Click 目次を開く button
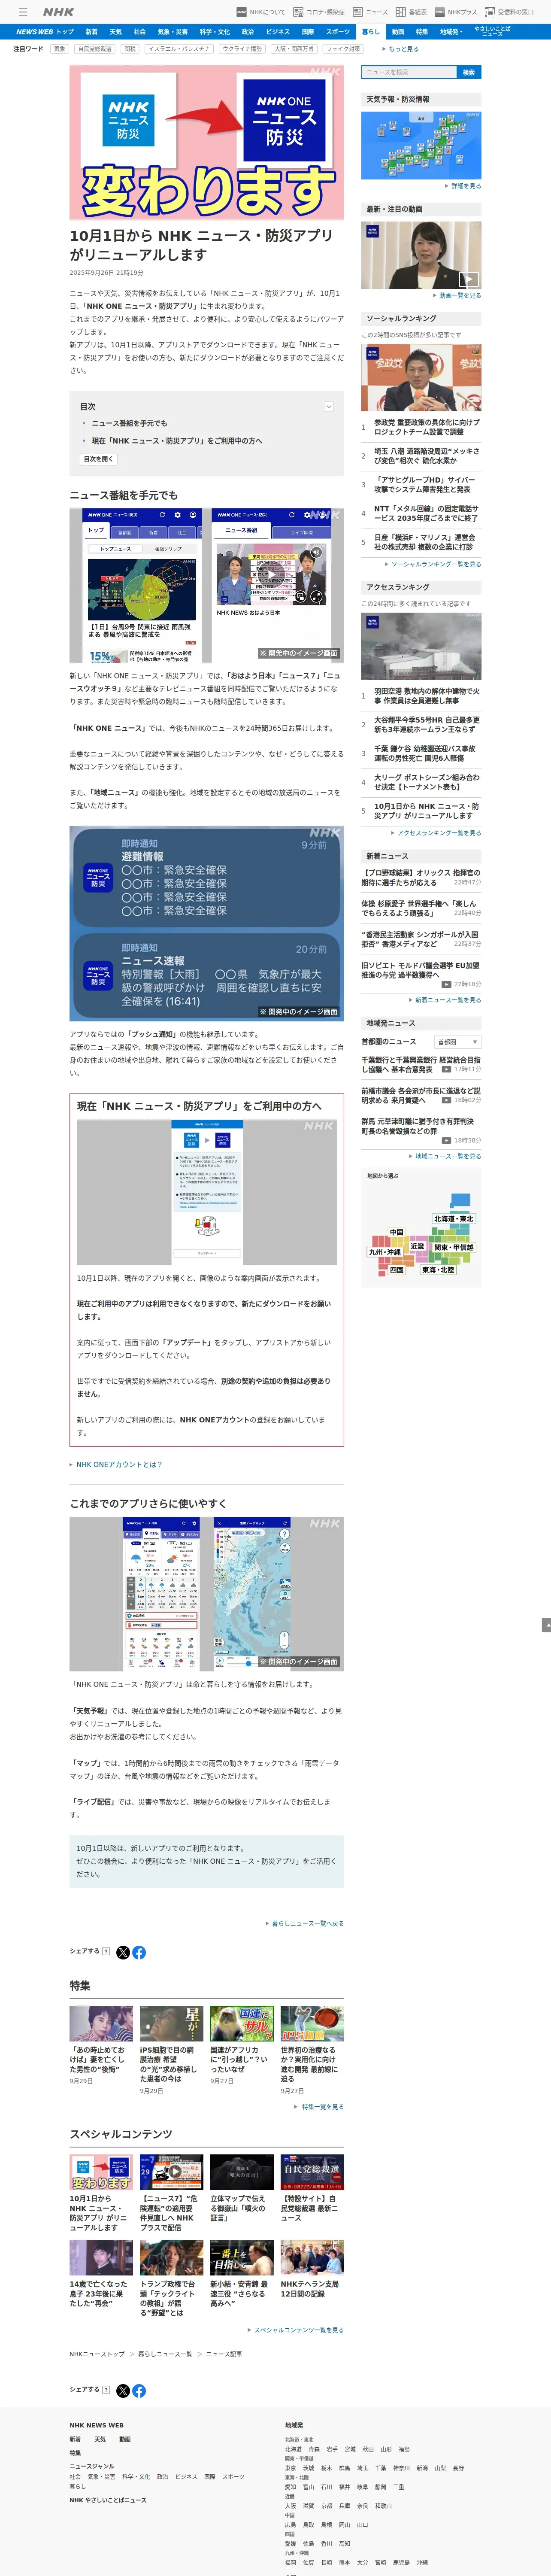The height and width of the screenshot is (2576, 551). (x=99, y=459)
